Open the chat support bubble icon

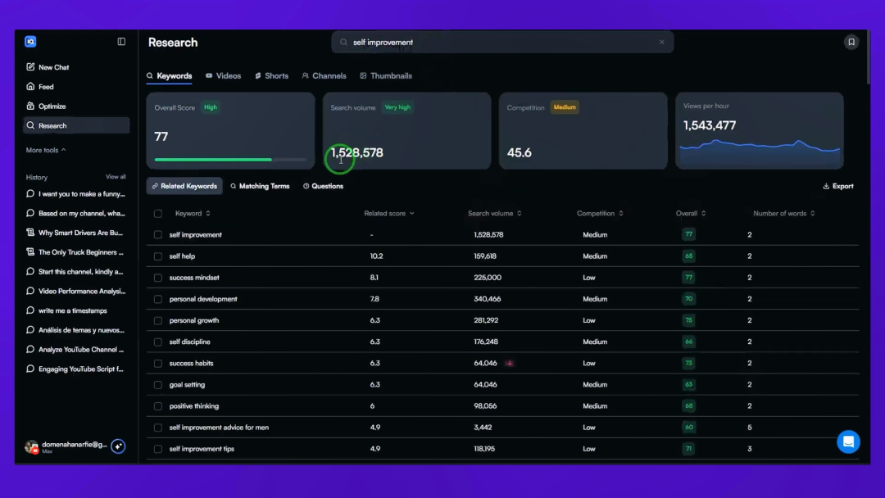click(848, 442)
